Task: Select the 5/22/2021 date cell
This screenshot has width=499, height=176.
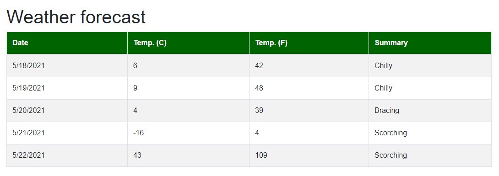Action: pos(67,155)
